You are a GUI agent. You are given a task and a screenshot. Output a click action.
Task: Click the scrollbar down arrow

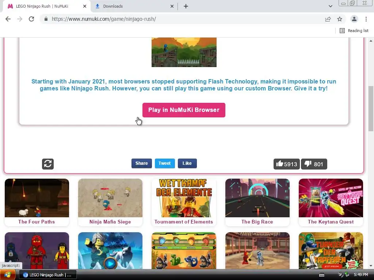[371, 266]
